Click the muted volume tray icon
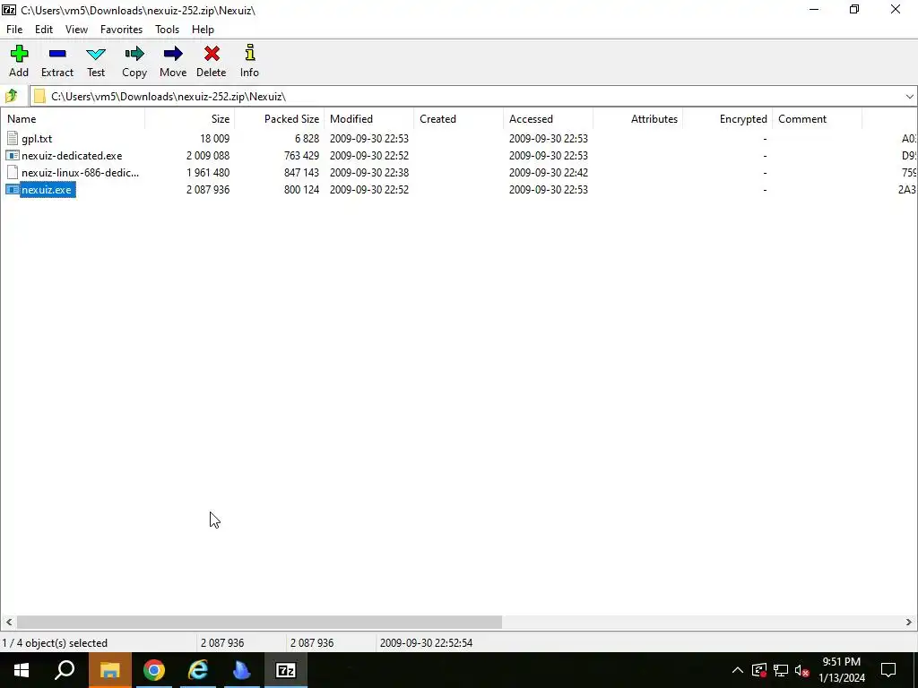Image resolution: width=918 pixels, height=688 pixels. [802, 670]
